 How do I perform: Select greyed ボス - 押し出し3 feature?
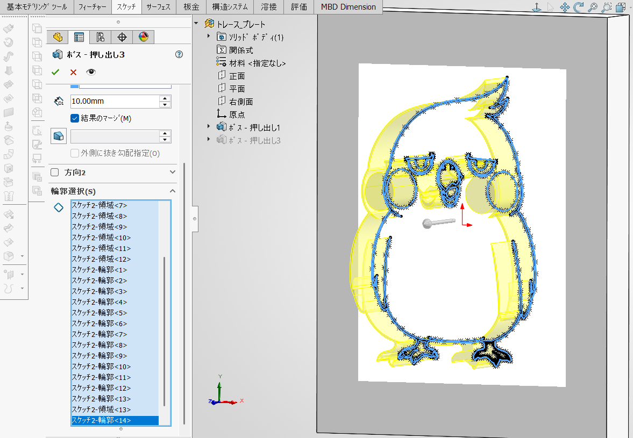pyautogui.click(x=248, y=140)
